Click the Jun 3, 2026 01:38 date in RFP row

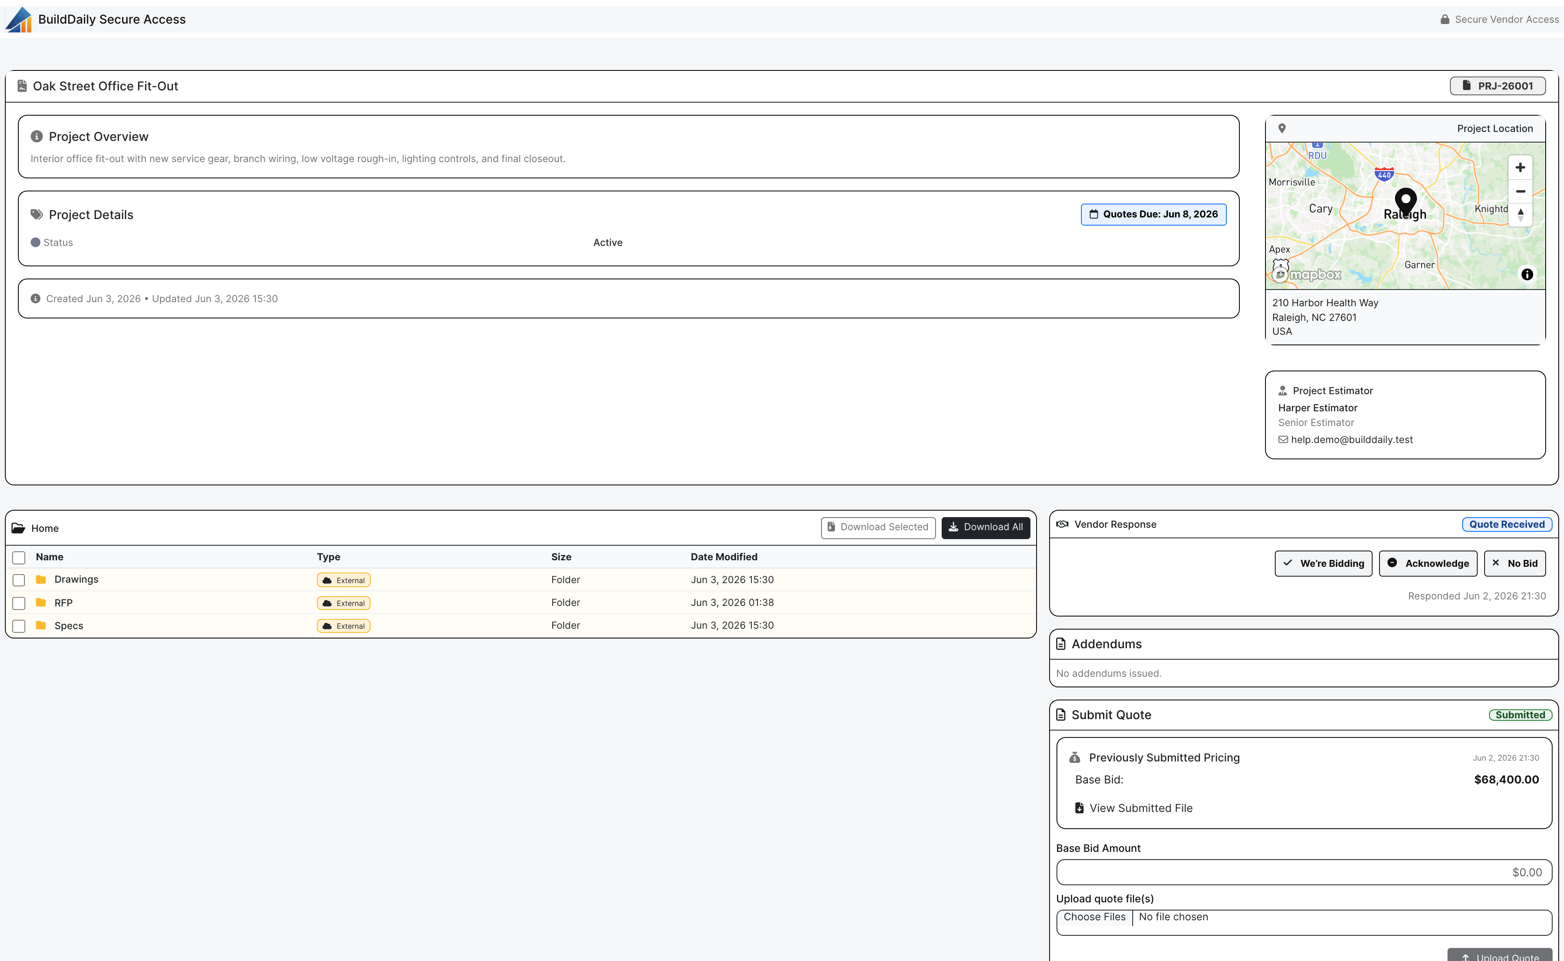click(732, 603)
